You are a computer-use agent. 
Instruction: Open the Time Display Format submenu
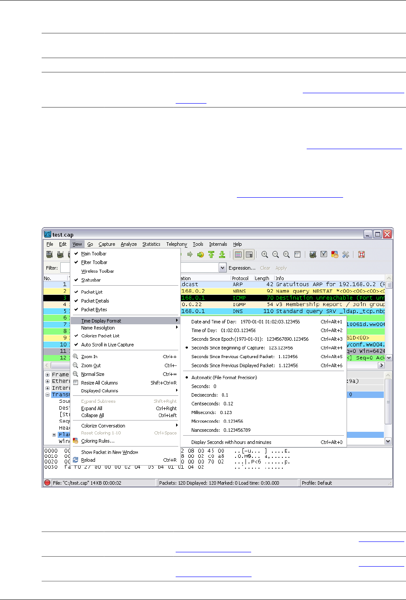point(125,321)
